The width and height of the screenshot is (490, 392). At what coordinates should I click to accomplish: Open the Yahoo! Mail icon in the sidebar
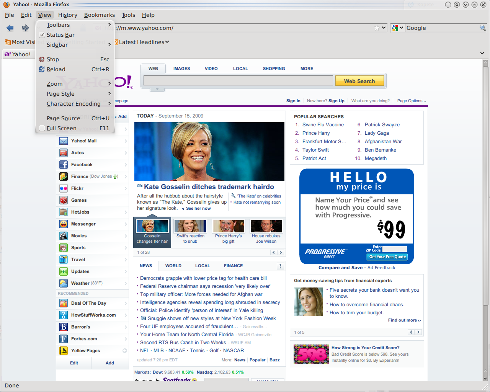click(64, 141)
